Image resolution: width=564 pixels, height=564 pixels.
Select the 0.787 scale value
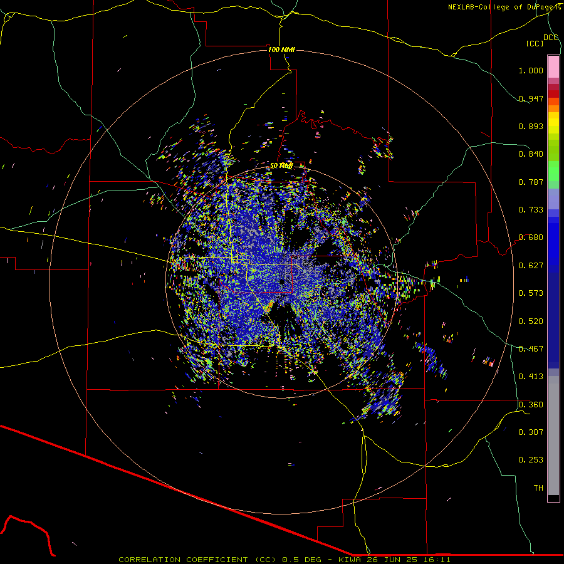coord(531,182)
